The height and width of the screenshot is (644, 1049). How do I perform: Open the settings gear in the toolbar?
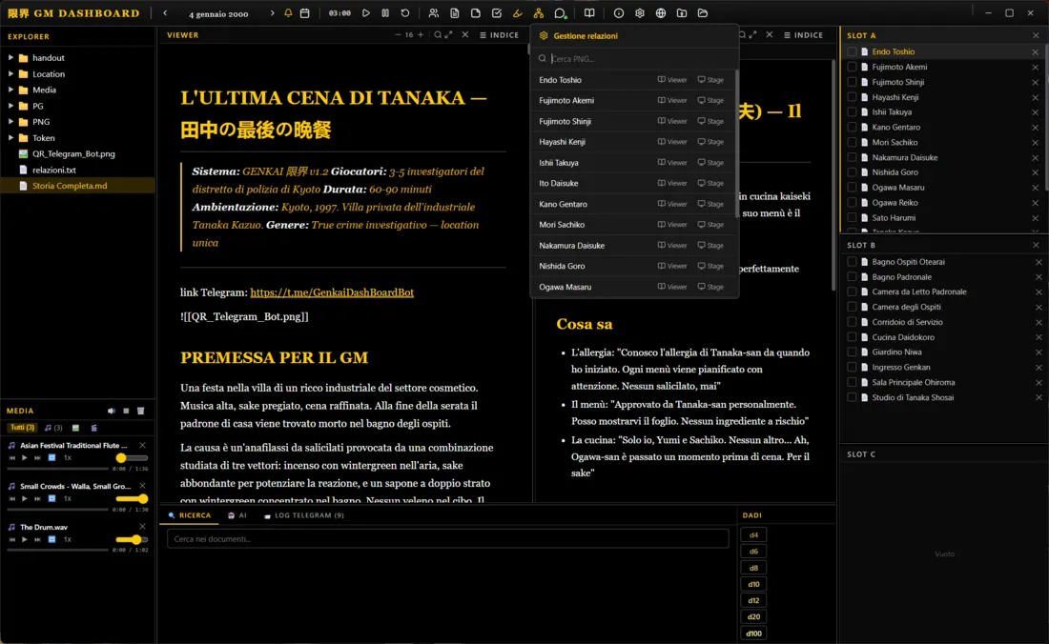(640, 13)
